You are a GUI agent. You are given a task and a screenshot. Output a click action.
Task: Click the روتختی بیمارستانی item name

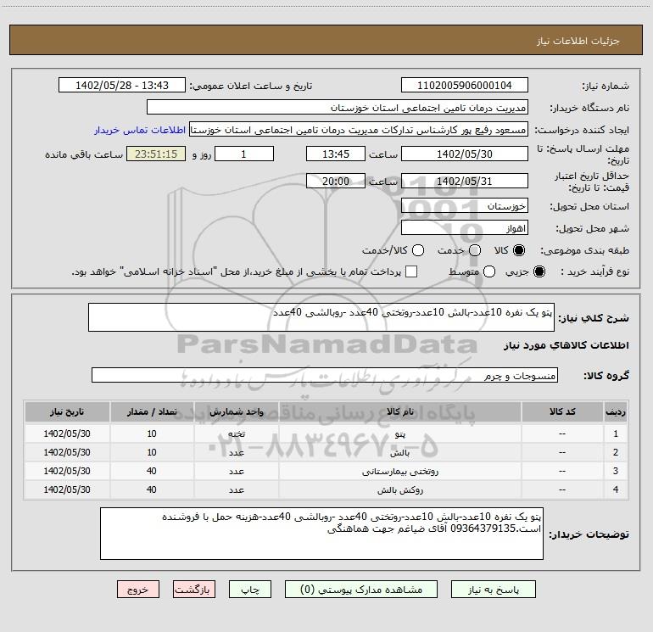coord(399,471)
